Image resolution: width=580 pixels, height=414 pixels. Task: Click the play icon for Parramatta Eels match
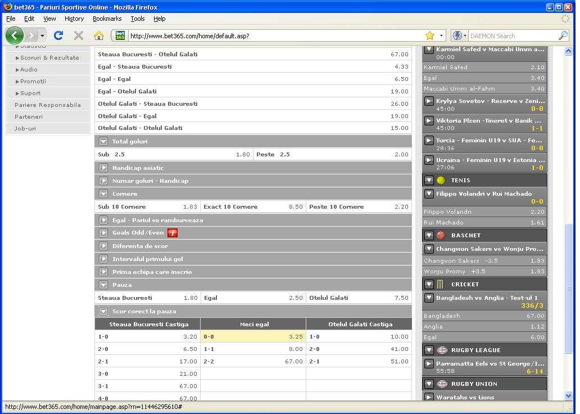click(429, 363)
